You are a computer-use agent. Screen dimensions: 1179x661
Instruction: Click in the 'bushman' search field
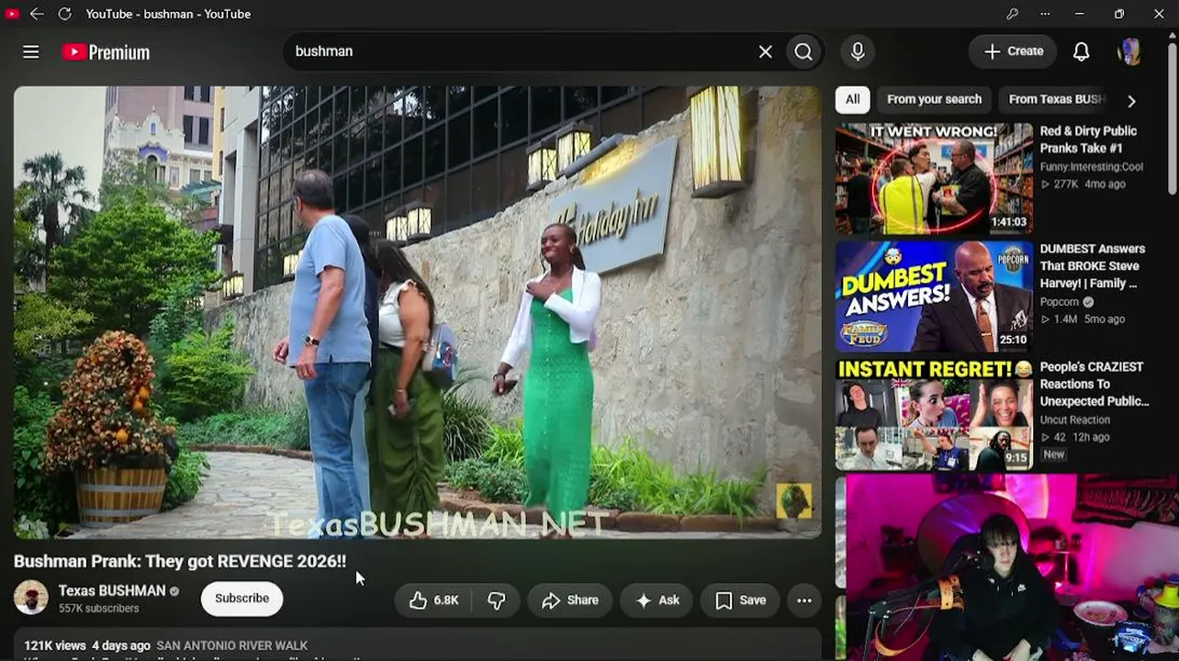pos(521,51)
